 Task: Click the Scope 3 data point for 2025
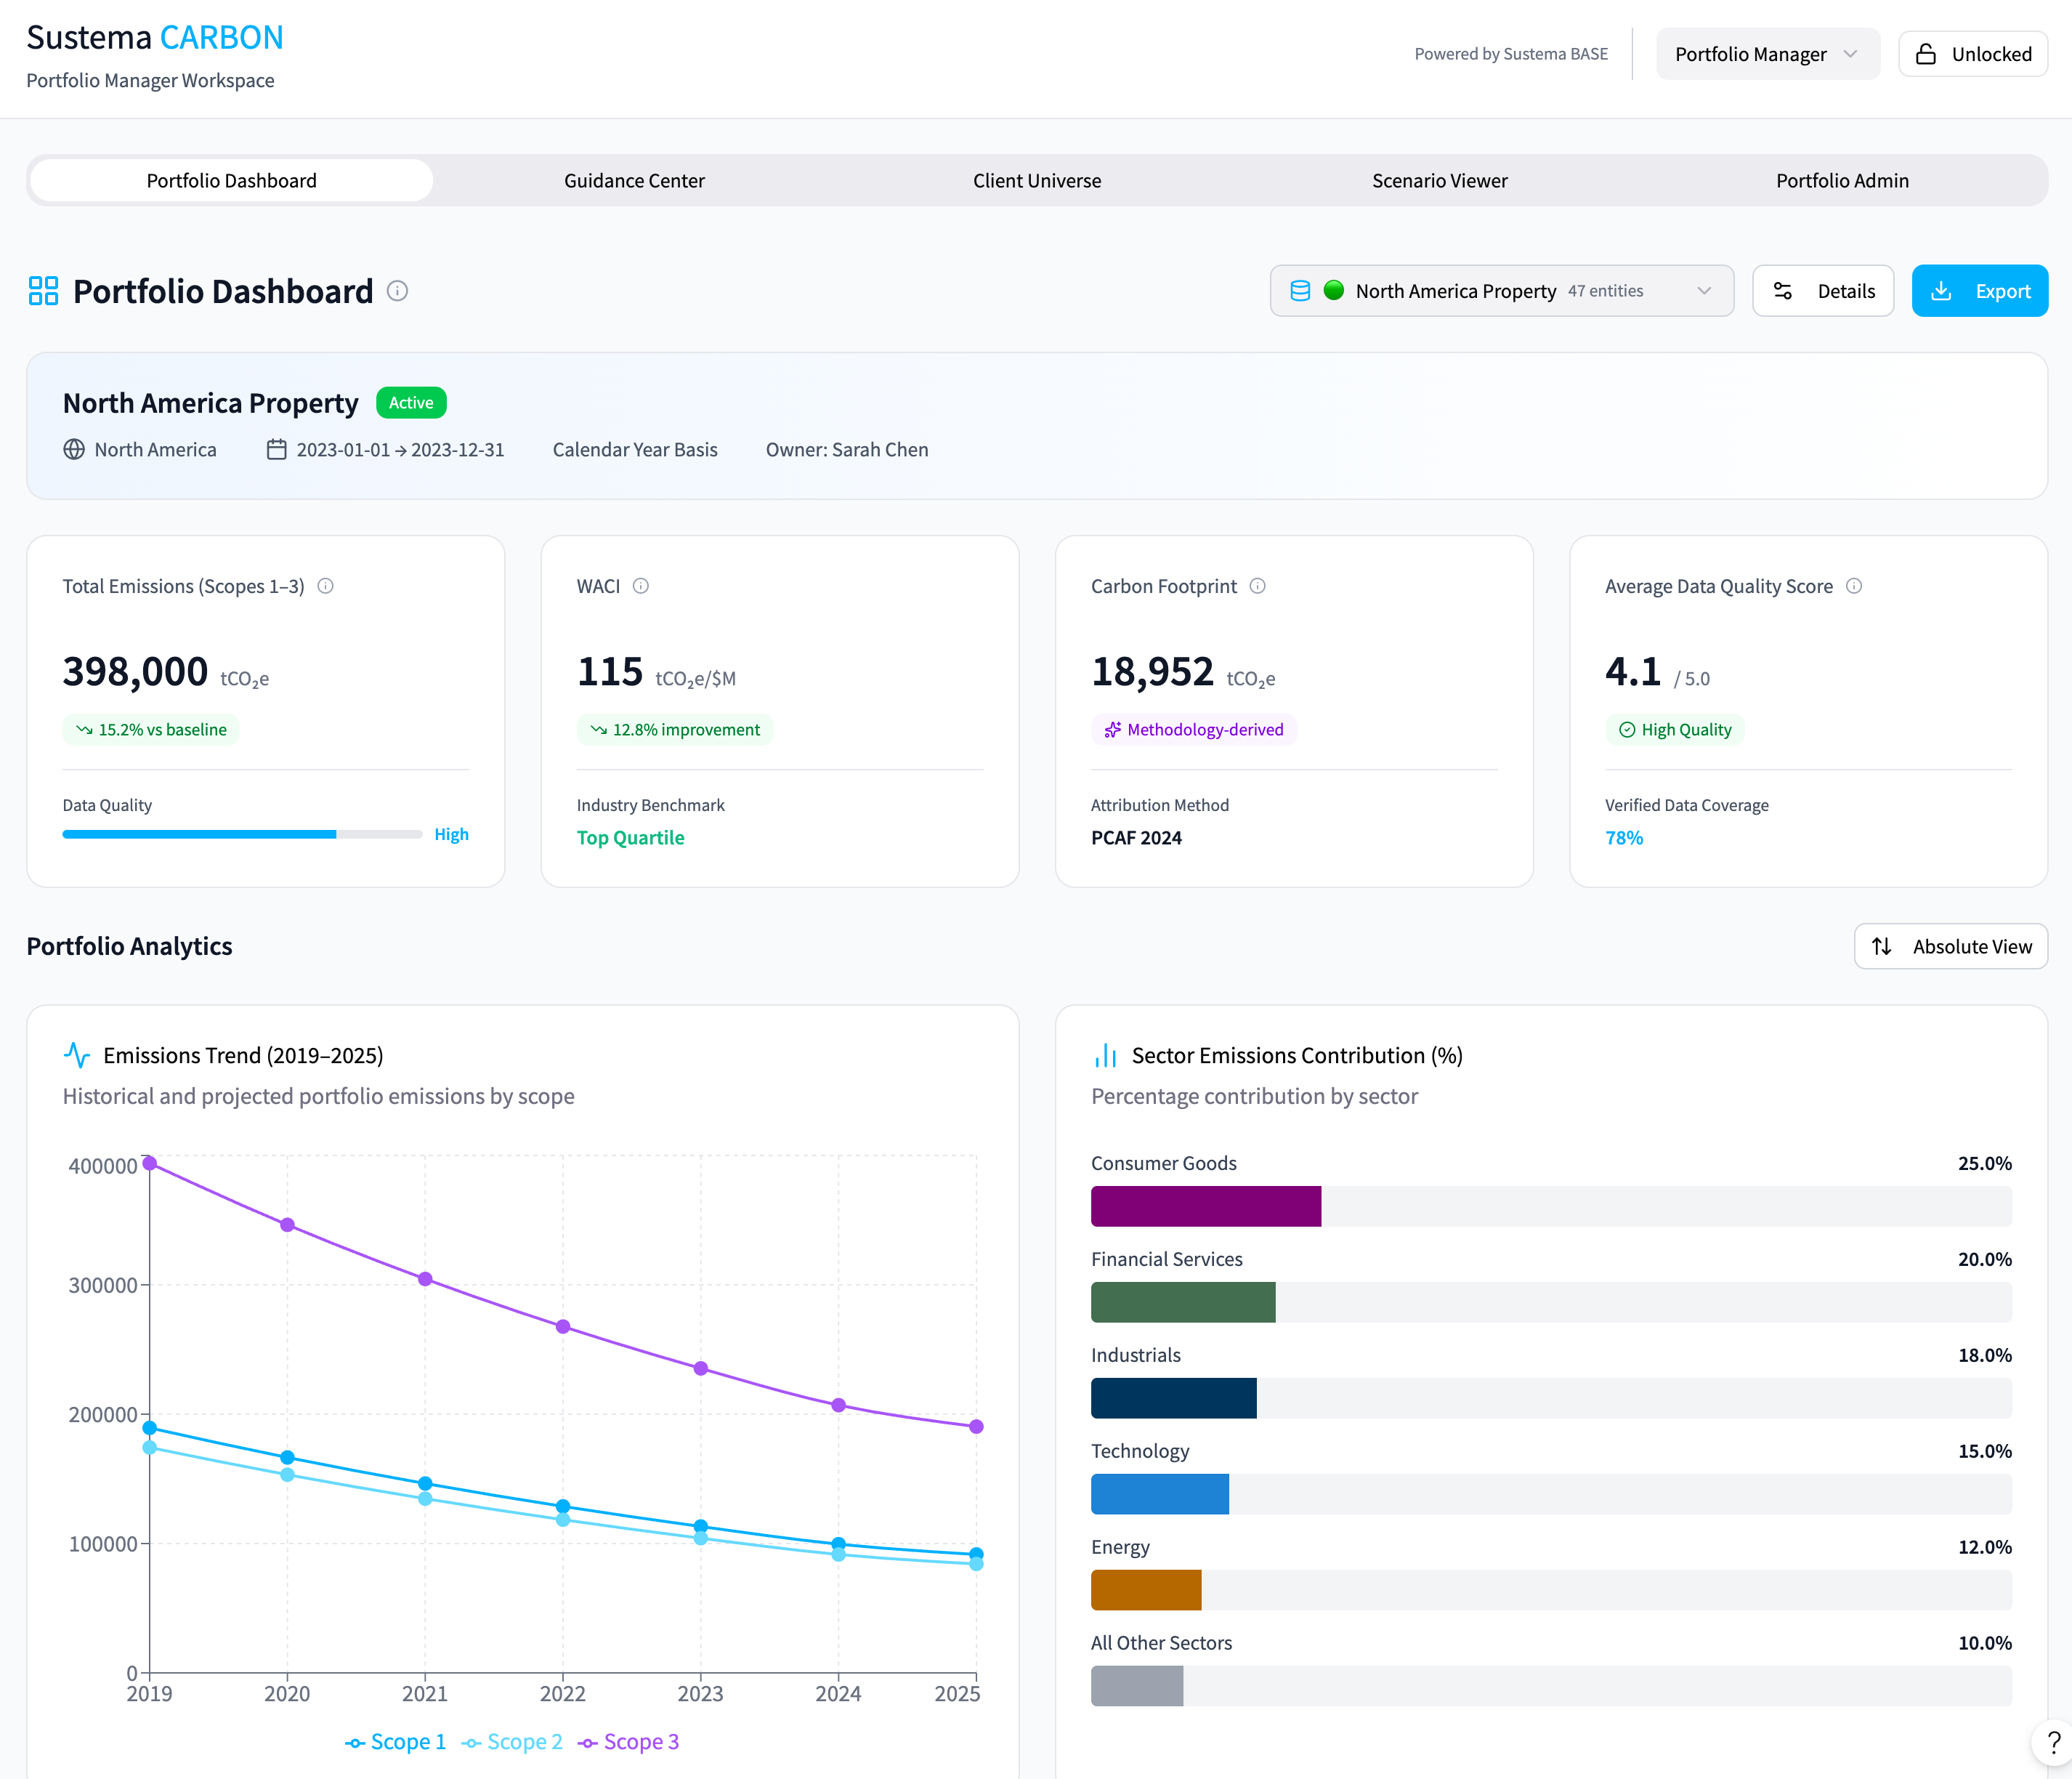click(977, 1427)
